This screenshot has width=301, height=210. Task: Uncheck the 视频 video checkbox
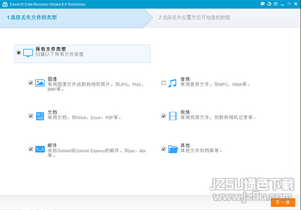(x=163, y=116)
